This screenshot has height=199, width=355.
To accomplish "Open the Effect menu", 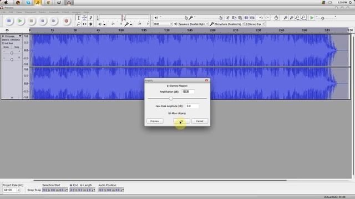I will click(65, 12).
